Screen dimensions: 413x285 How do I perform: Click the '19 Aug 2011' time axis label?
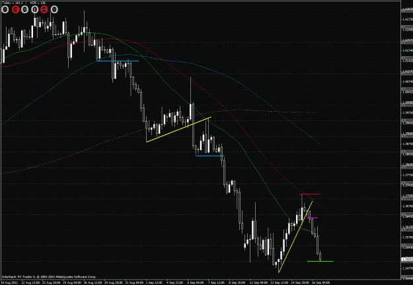tap(9, 282)
